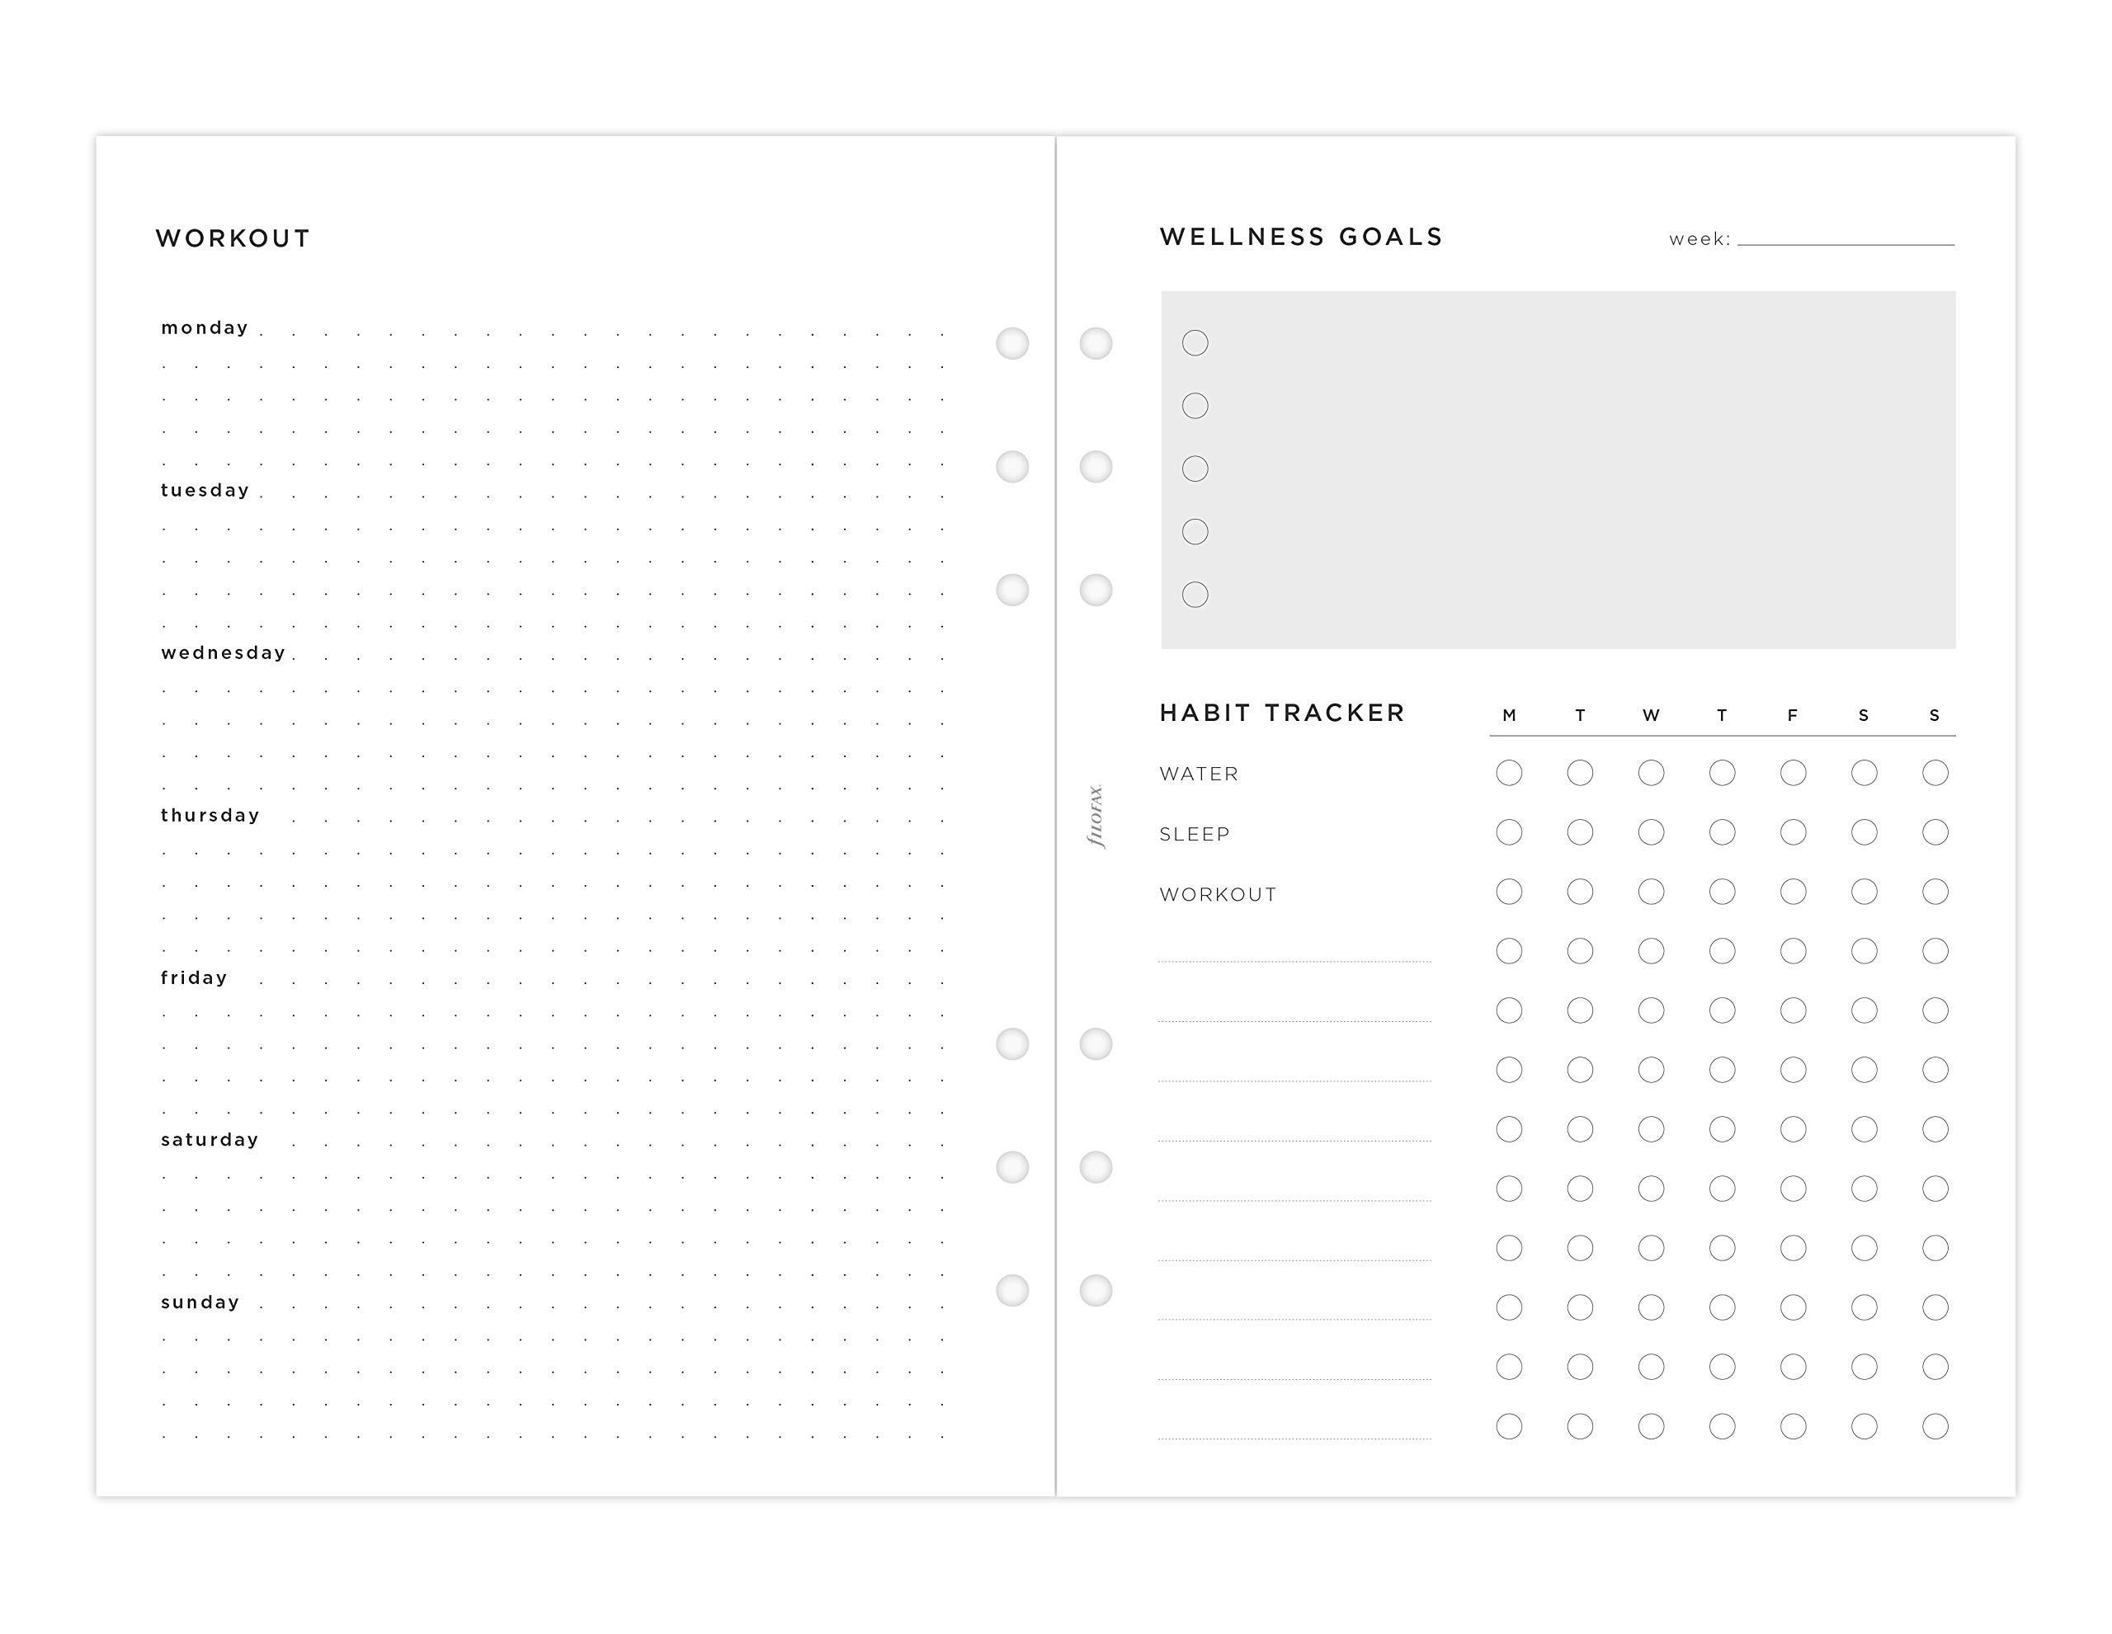Select the WELLNESS GOALS heading

[1301, 237]
